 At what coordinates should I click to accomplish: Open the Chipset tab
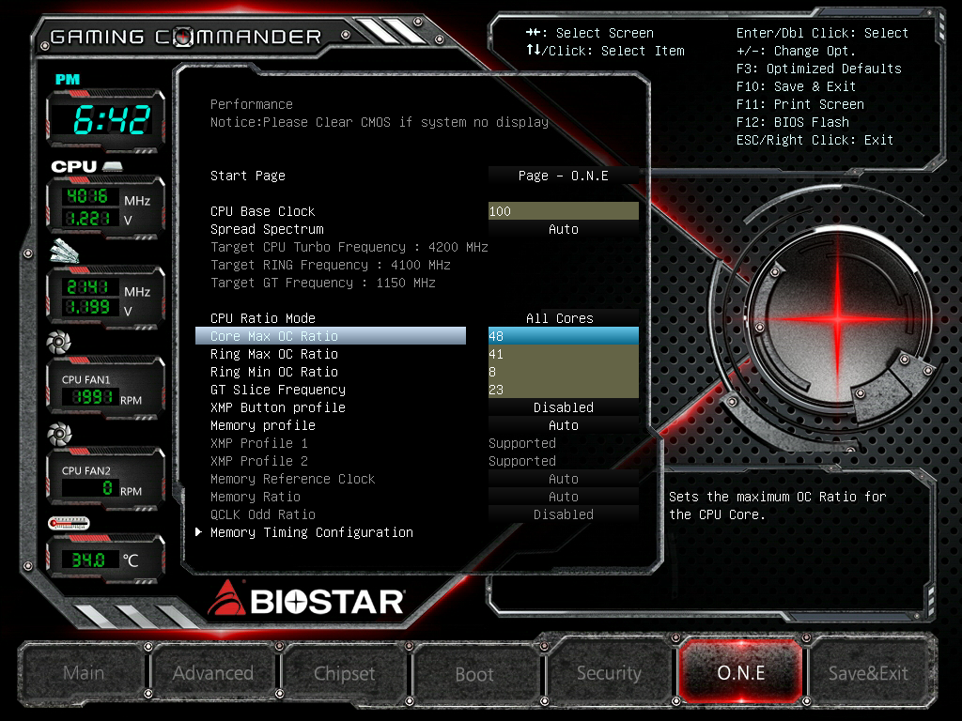(344, 672)
